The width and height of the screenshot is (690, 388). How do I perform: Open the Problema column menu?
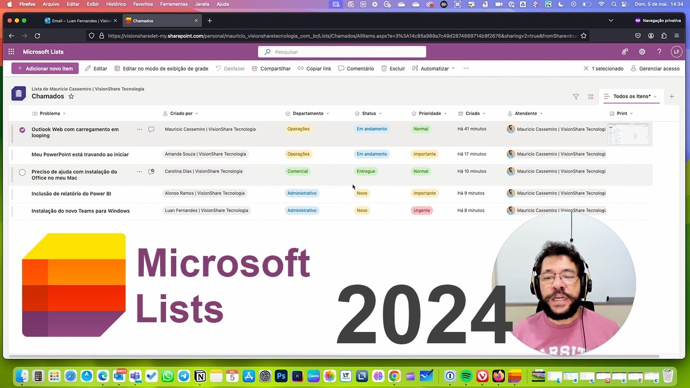click(49, 114)
